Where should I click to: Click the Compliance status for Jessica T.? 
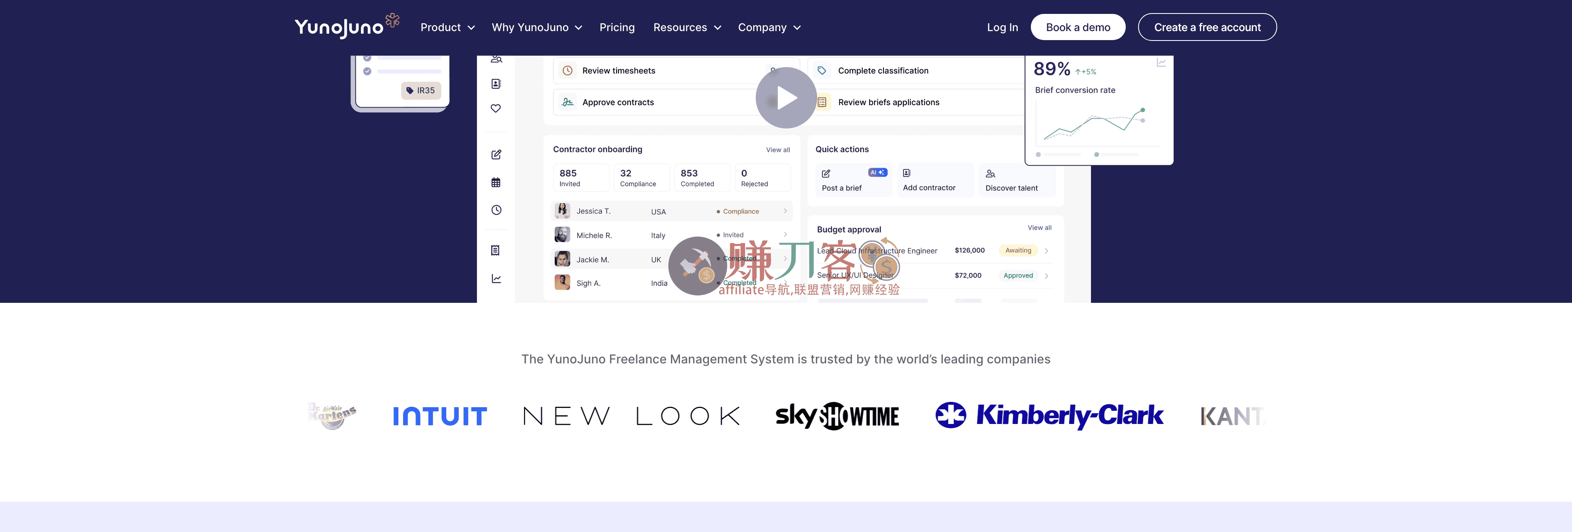(x=738, y=212)
